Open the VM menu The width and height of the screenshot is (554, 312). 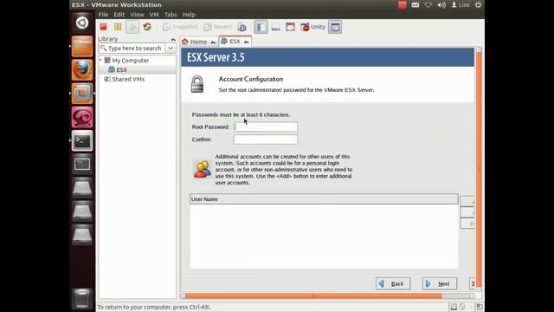click(154, 15)
